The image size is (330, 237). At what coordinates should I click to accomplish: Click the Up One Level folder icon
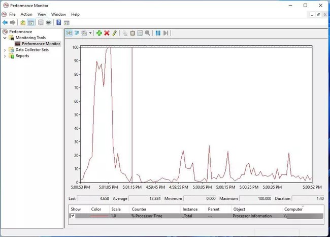23,22
